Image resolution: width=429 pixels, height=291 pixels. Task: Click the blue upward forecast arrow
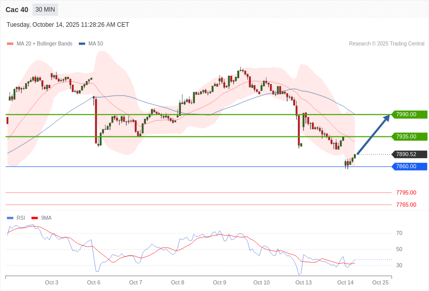point(372,135)
